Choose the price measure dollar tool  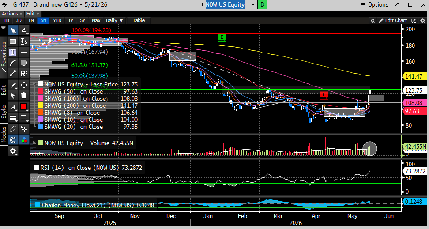24,41
